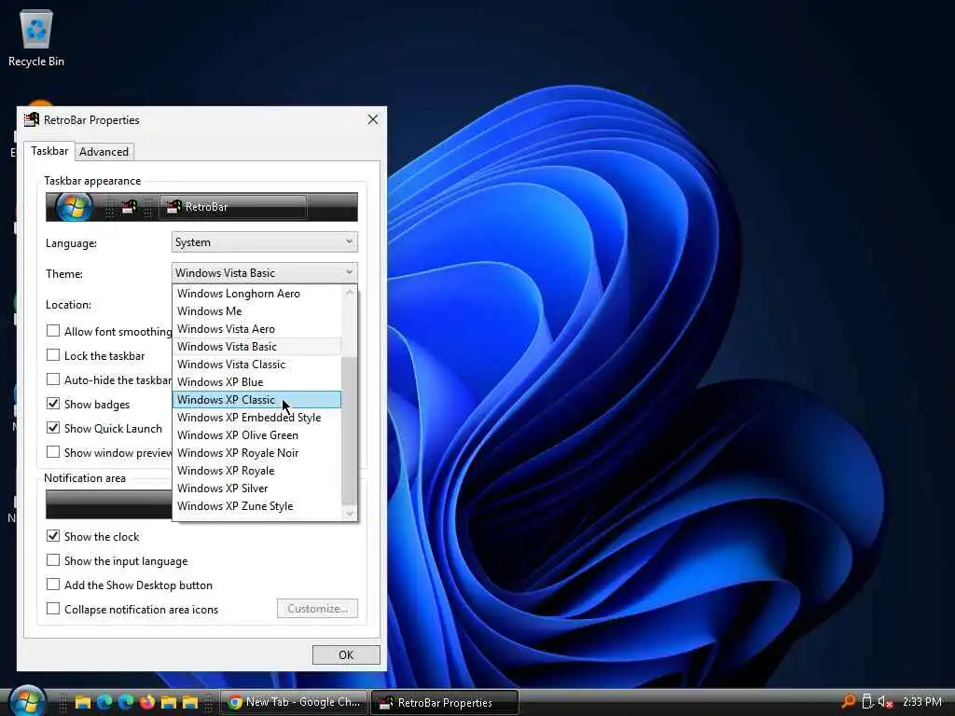Viewport: 955px width, 716px height.
Task: Pick Windows Vista Aero theme
Action: click(256, 329)
